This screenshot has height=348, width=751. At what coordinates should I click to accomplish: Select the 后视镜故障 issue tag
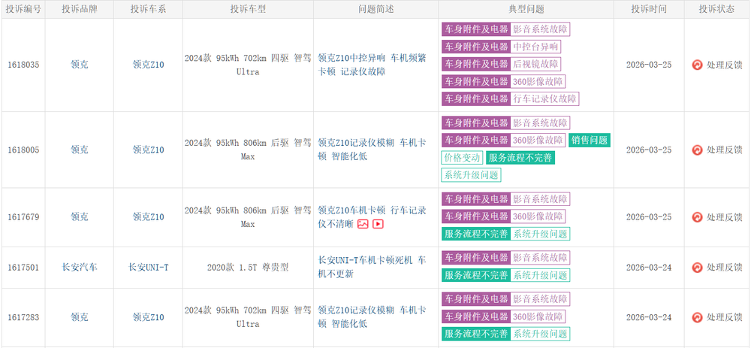click(x=536, y=64)
